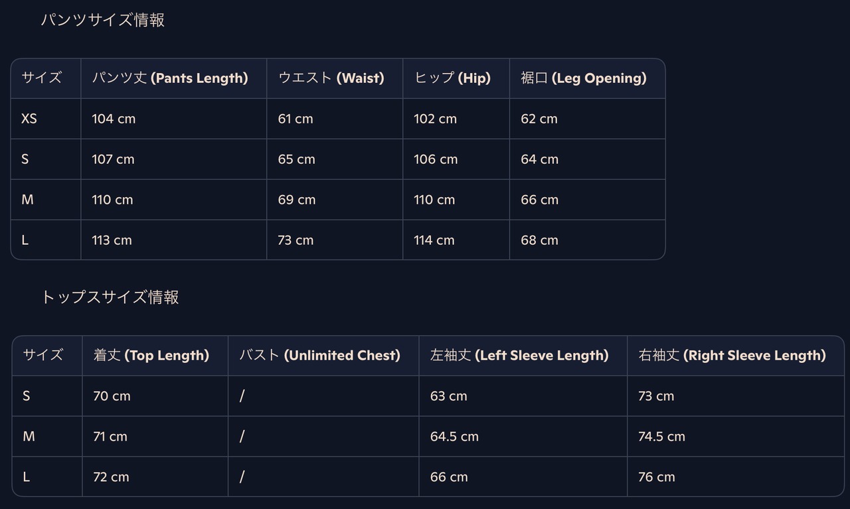Select the 69 cm waist cell
The width and height of the screenshot is (850, 509).
[x=296, y=200]
